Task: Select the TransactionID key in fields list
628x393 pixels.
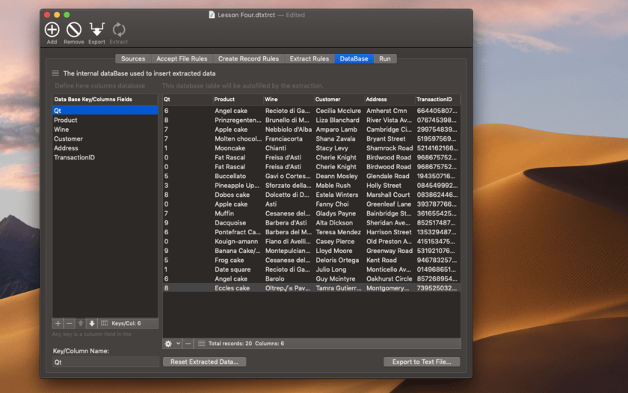Action: coord(105,157)
